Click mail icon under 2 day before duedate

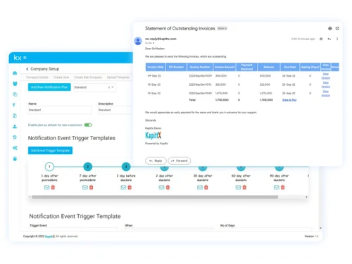coord(123,187)
